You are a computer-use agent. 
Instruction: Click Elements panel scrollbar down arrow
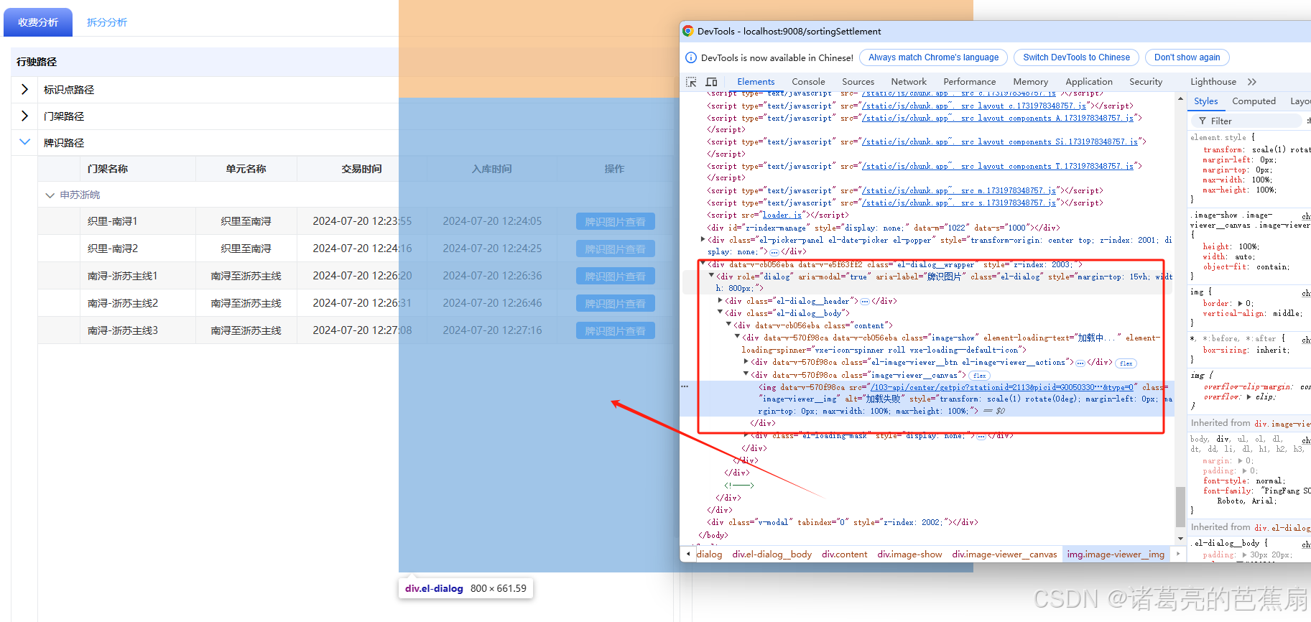pyautogui.click(x=1180, y=539)
